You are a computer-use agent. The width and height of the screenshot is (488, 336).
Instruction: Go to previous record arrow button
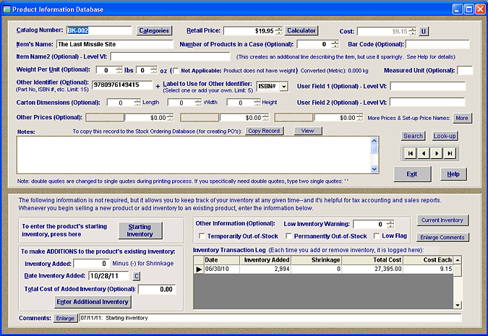point(423,153)
